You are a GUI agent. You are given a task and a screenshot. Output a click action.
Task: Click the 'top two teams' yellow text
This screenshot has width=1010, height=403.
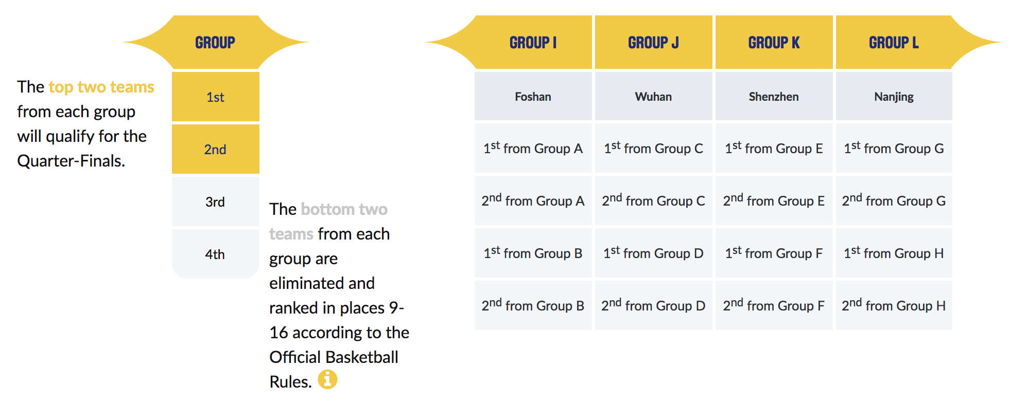[101, 87]
